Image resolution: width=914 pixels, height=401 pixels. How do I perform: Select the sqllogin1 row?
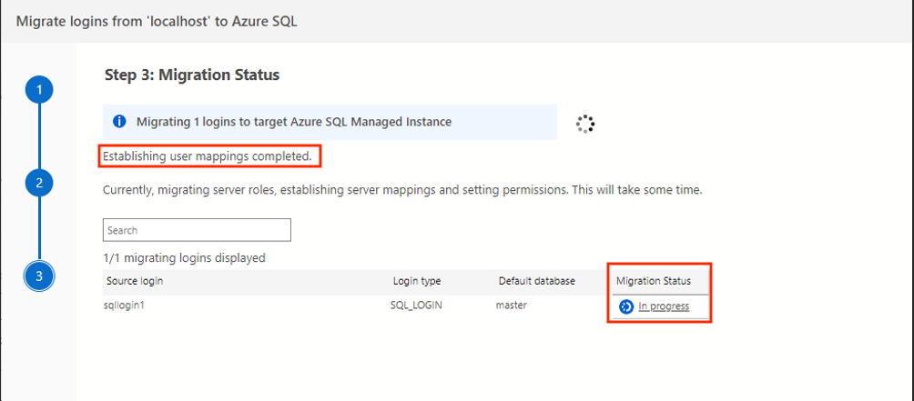[406, 305]
